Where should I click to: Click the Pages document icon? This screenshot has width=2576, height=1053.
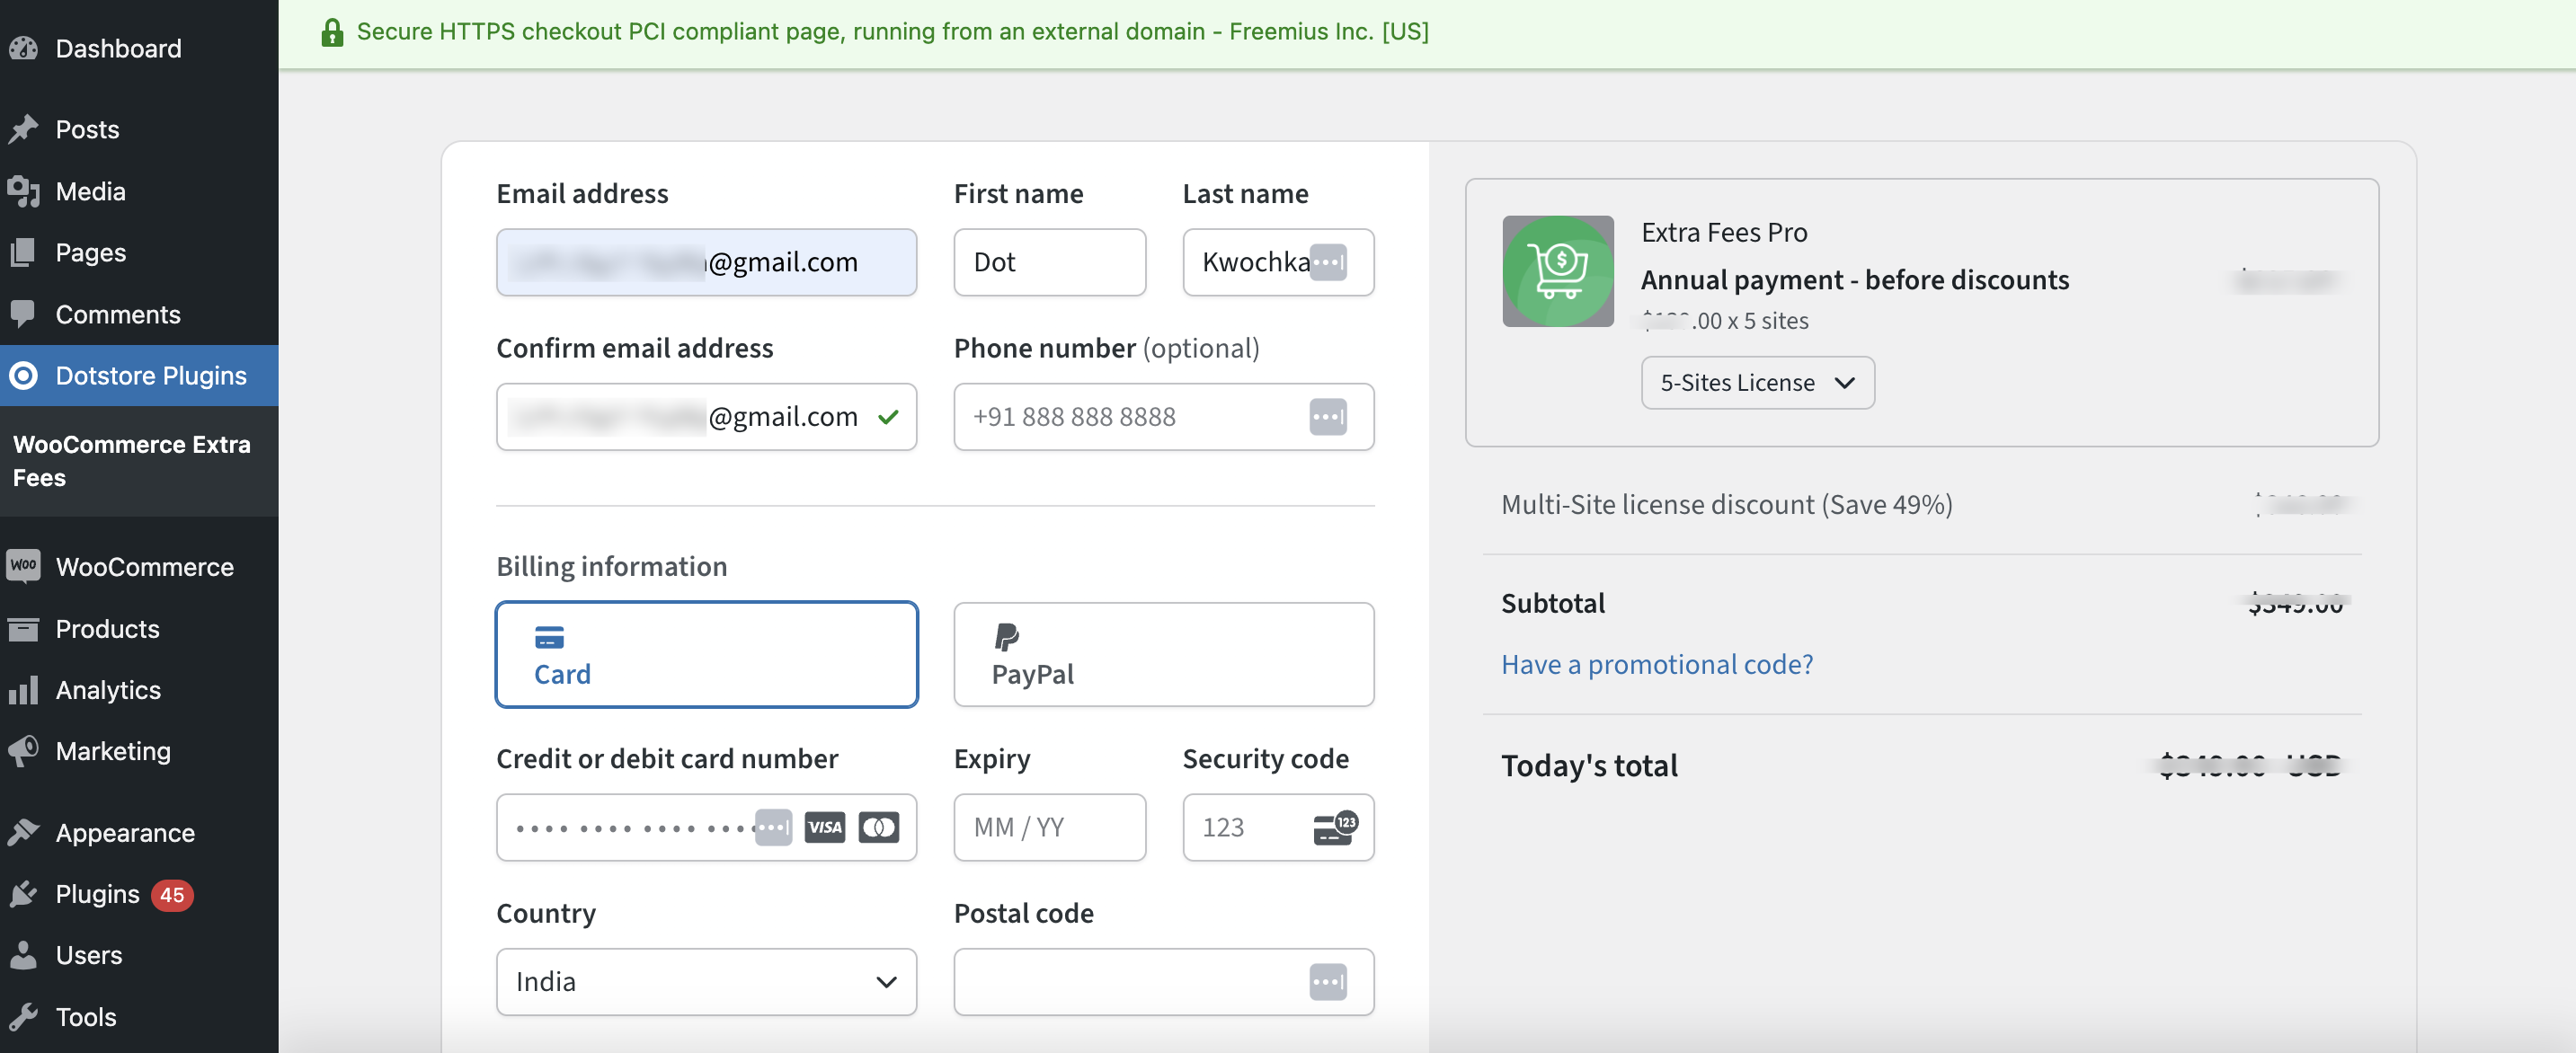(23, 252)
